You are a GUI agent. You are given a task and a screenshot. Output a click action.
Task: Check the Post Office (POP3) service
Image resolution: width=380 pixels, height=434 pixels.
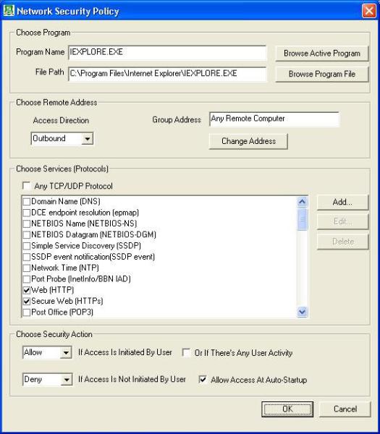point(27,312)
